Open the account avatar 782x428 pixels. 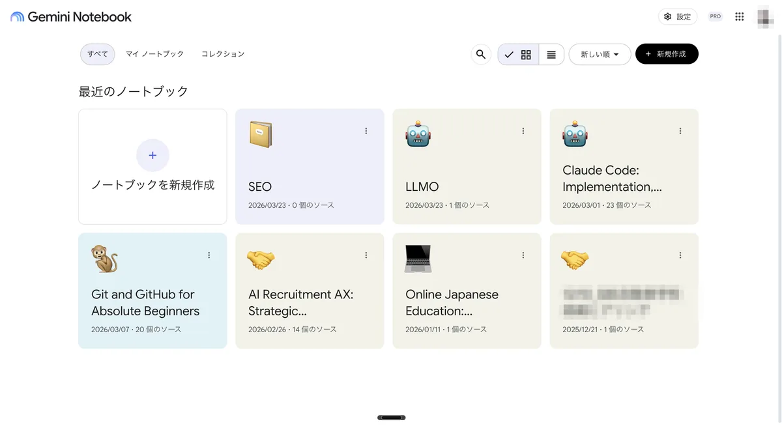coord(766,16)
